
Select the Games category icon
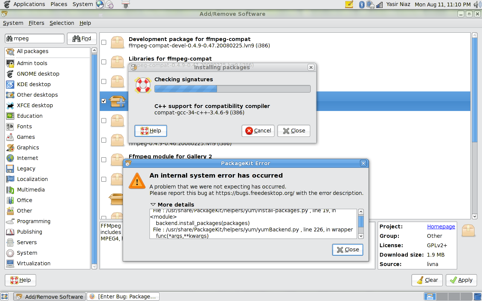tap(10, 137)
